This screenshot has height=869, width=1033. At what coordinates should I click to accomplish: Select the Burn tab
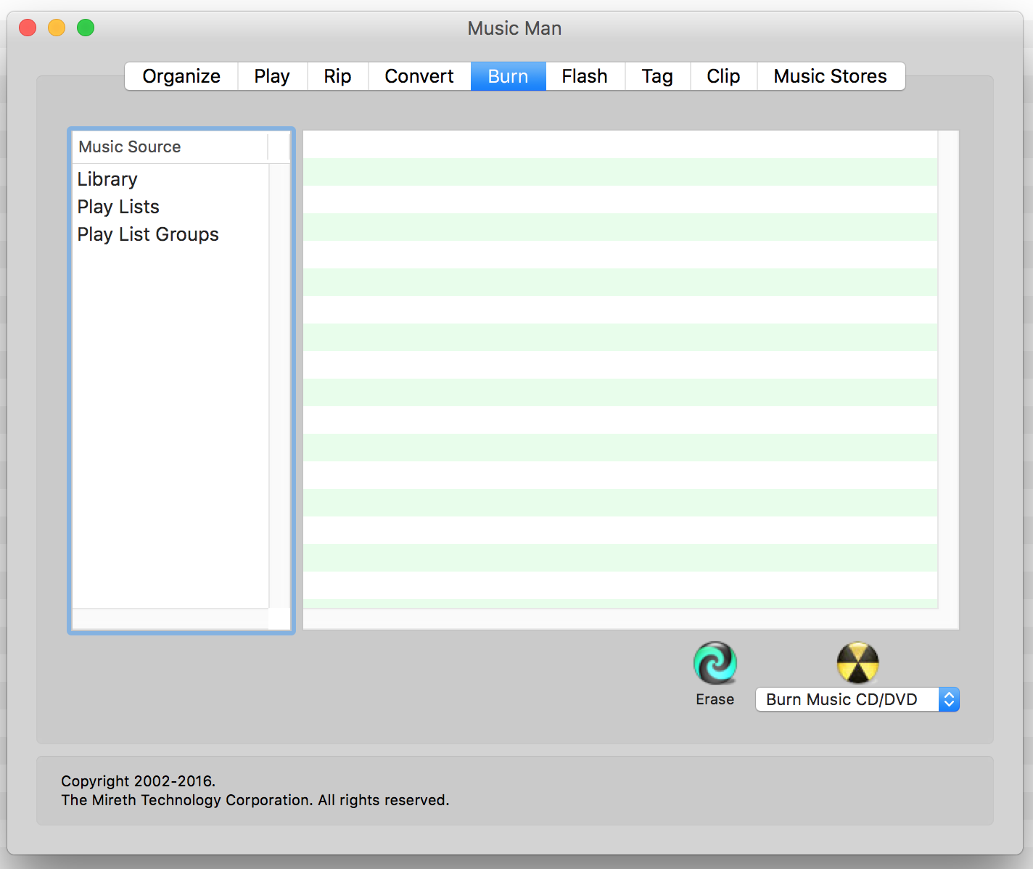[x=508, y=76]
